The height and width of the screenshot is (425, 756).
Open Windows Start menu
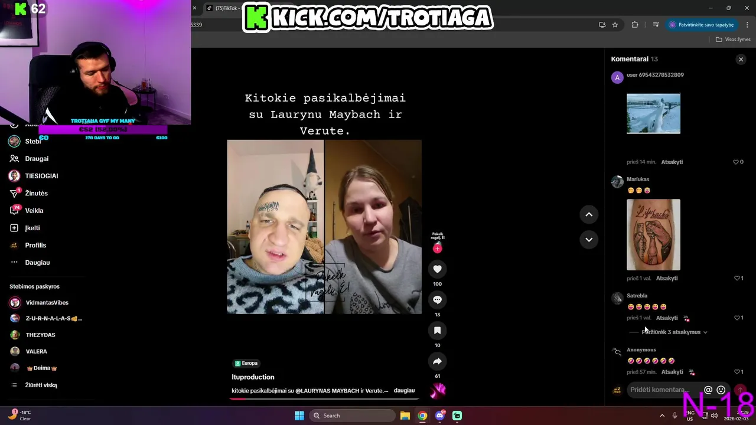pyautogui.click(x=299, y=416)
